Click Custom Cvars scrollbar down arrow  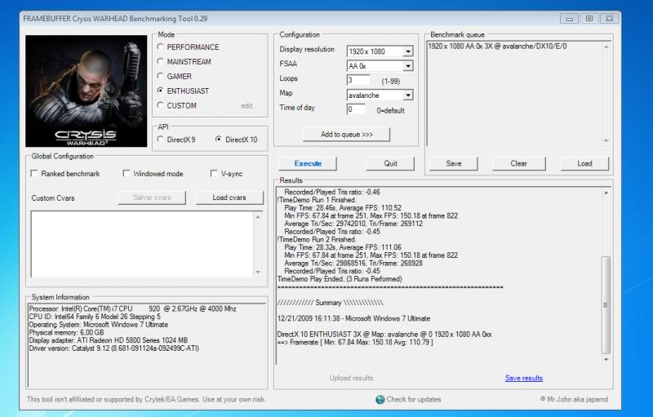point(258,273)
